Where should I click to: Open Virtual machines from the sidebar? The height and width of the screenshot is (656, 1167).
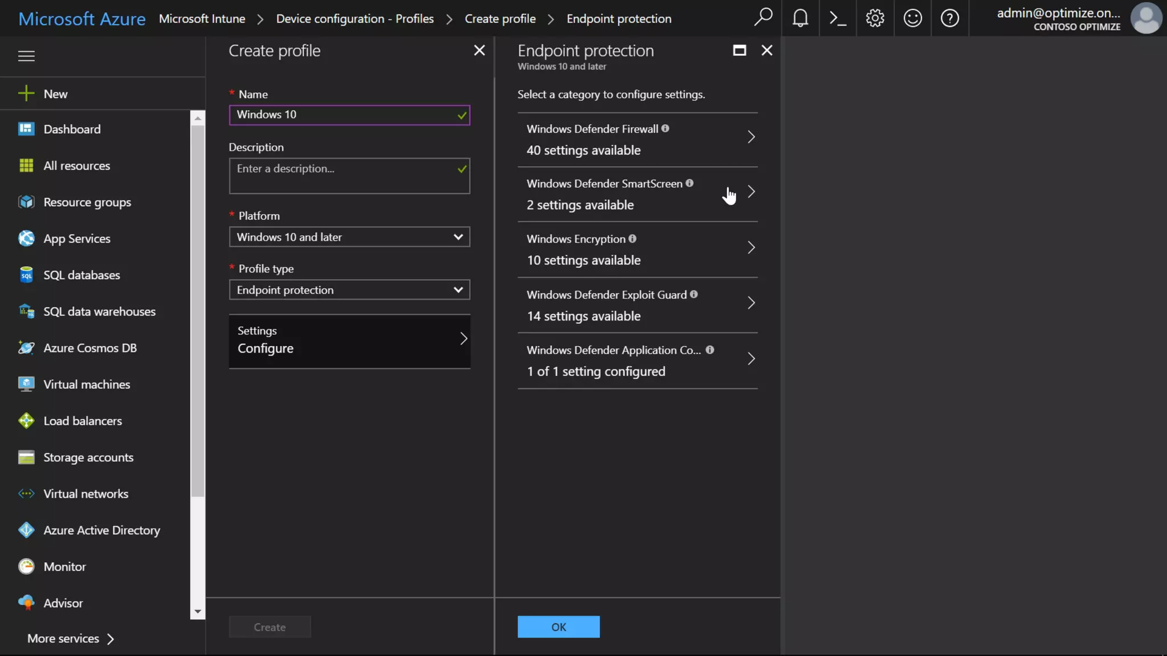(87, 384)
